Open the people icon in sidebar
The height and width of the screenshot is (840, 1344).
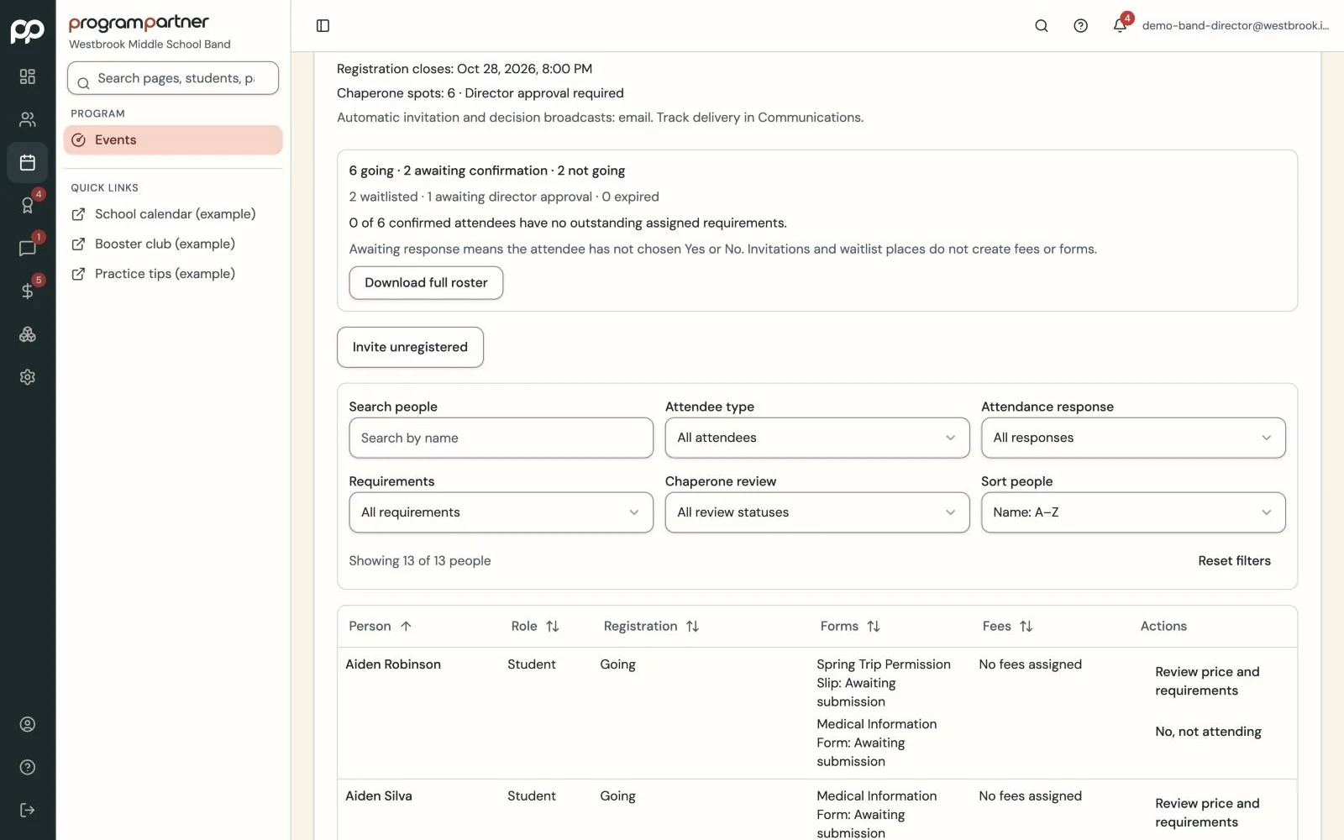(28, 119)
